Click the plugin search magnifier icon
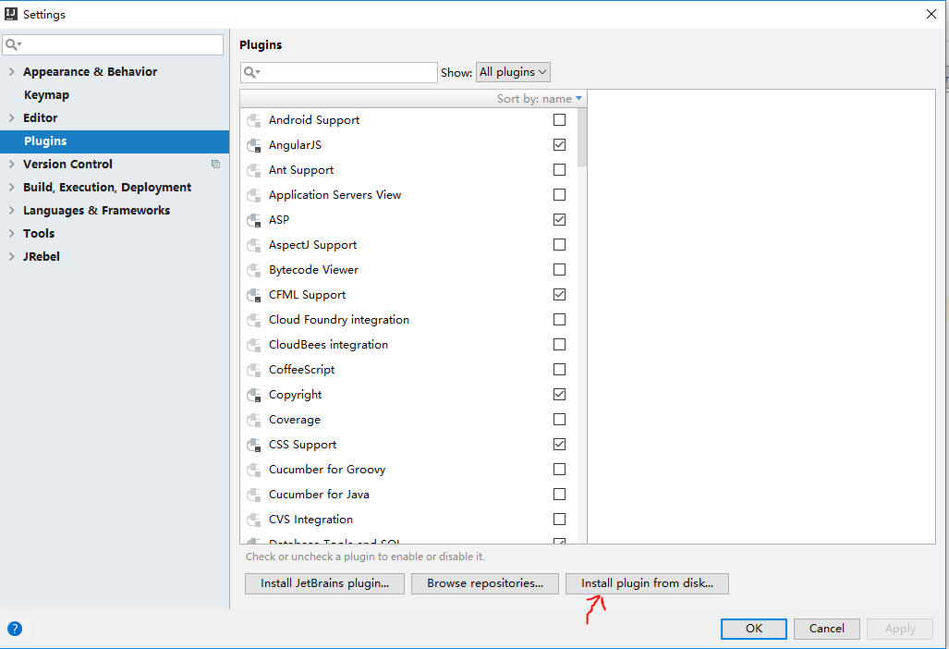 [251, 73]
